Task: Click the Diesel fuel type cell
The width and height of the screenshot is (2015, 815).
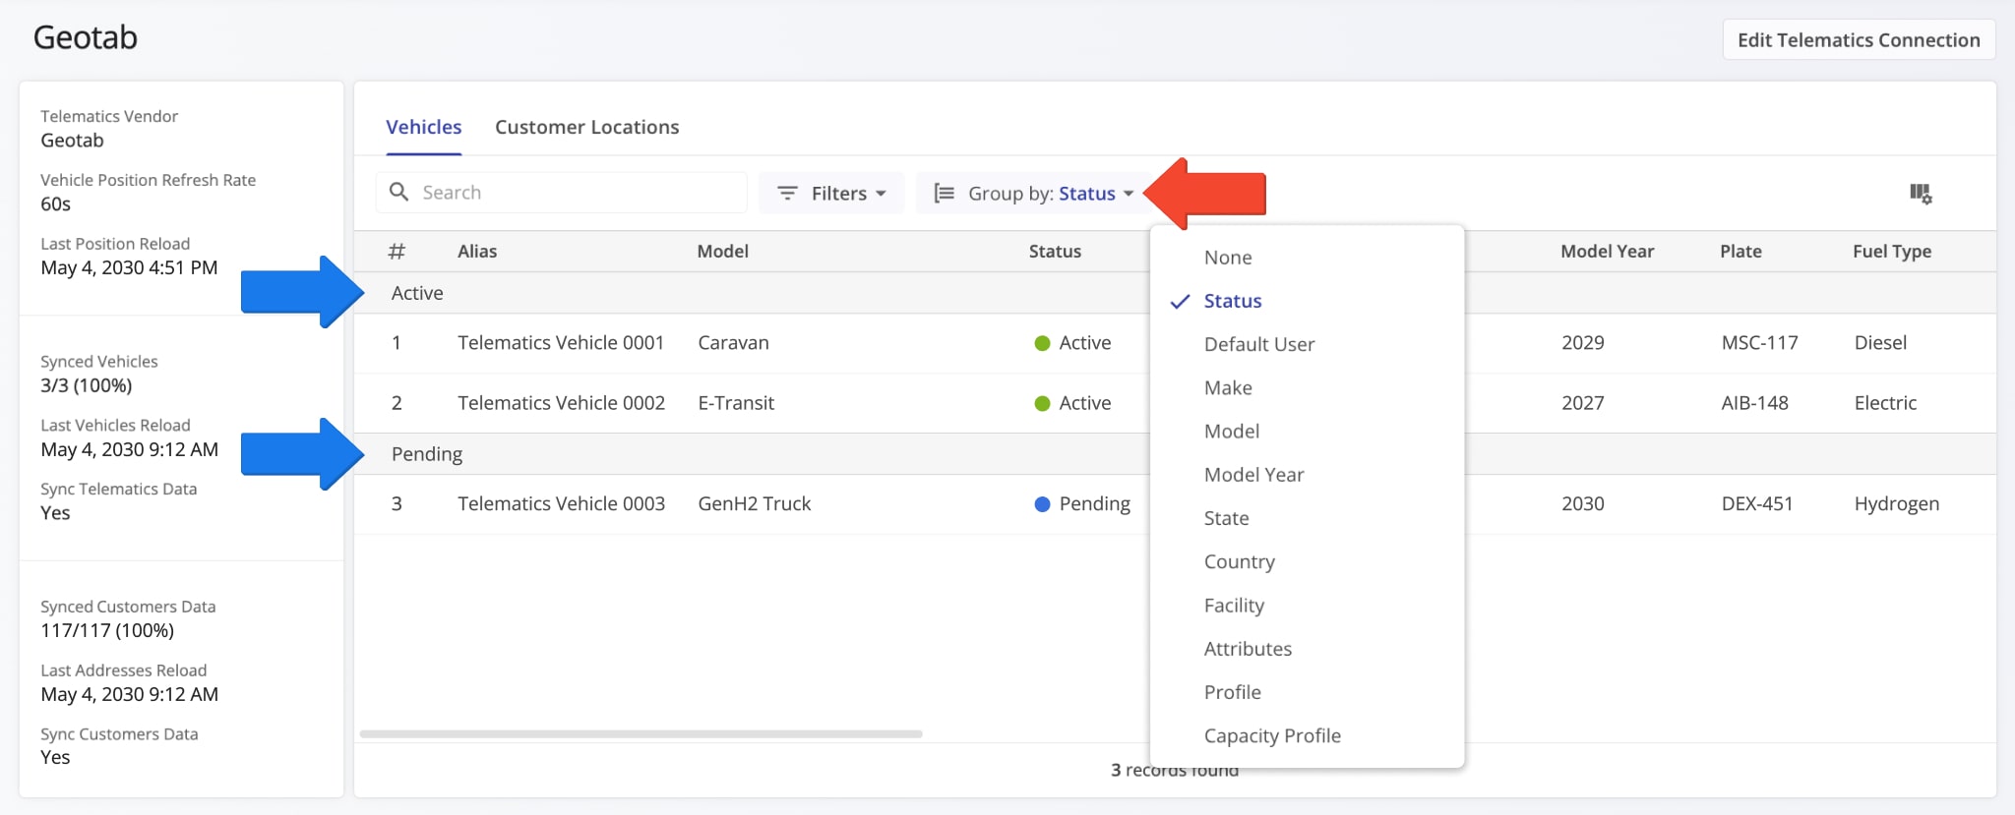Action: pyautogui.click(x=1880, y=343)
